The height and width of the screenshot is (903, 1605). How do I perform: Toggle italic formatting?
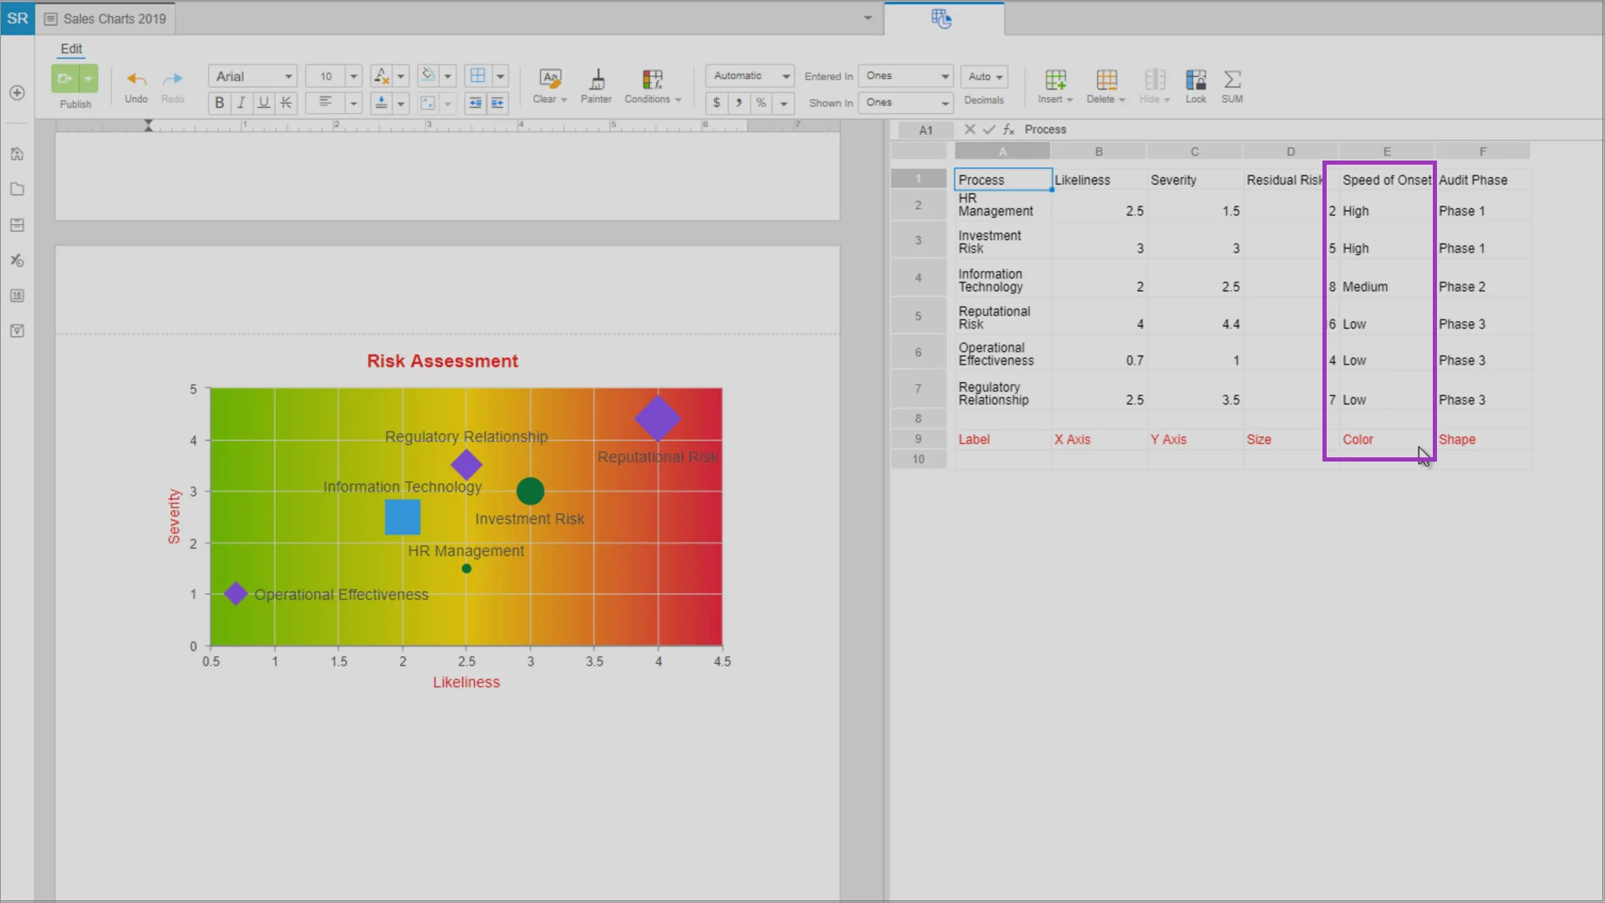pos(242,103)
